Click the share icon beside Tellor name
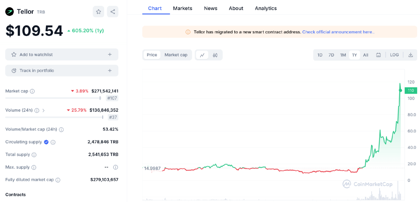Viewport: 420px width, 202px height. coord(113,12)
